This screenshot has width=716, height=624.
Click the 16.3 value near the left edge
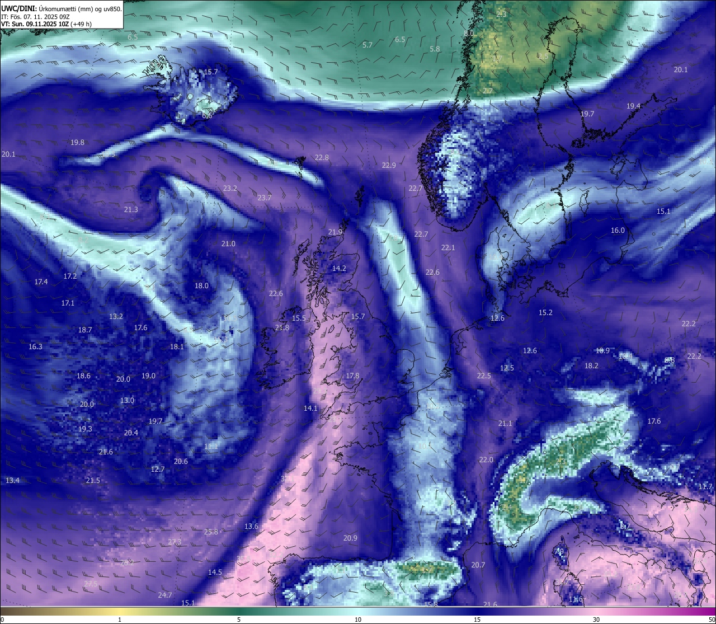pos(35,347)
